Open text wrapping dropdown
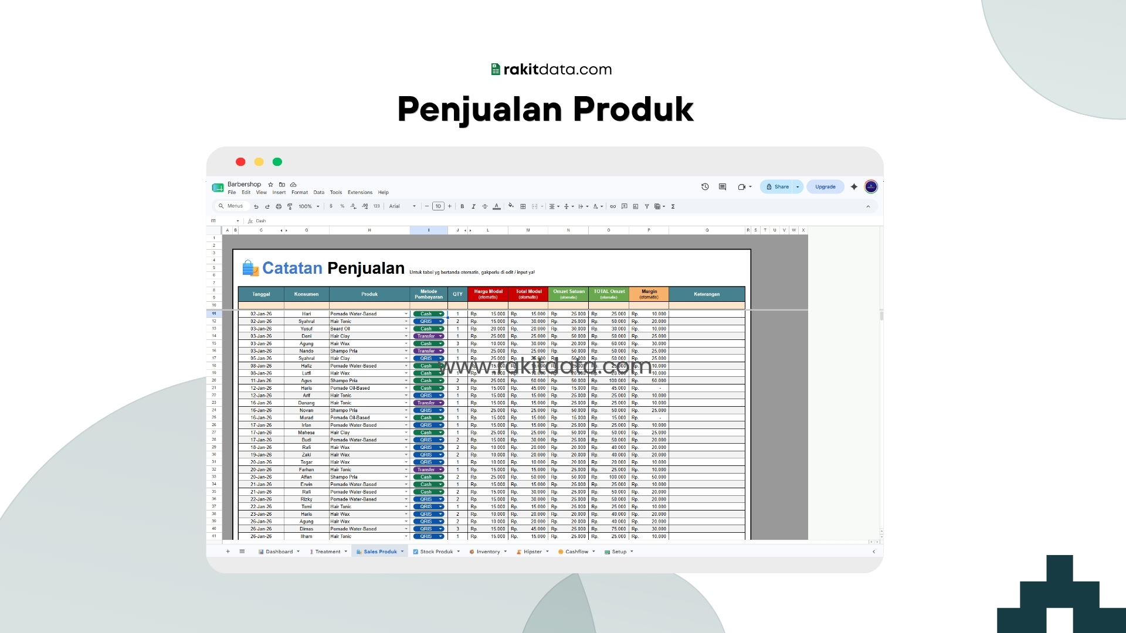Image resolution: width=1126 pixels, height=633 pixels. click(x=583, y=206)
